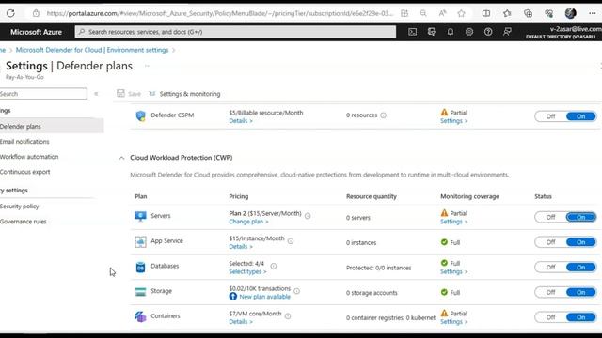This screenshot has width=602, height=338.
Task: Click info icon beside App Service pricing
Action: [x=291, y=241]
